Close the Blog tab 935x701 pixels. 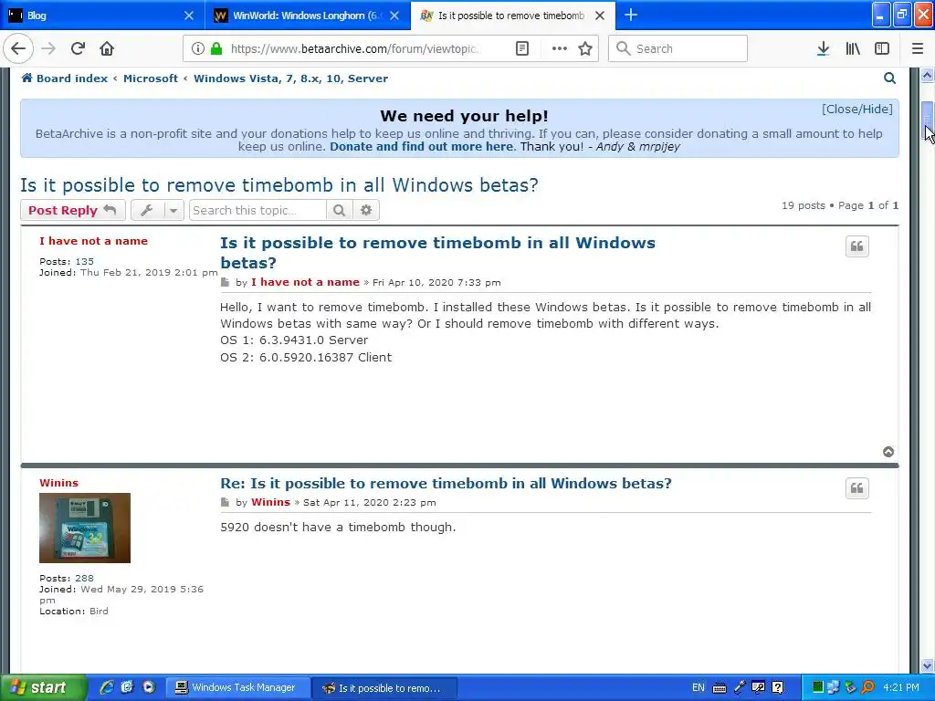click(188, 16)
